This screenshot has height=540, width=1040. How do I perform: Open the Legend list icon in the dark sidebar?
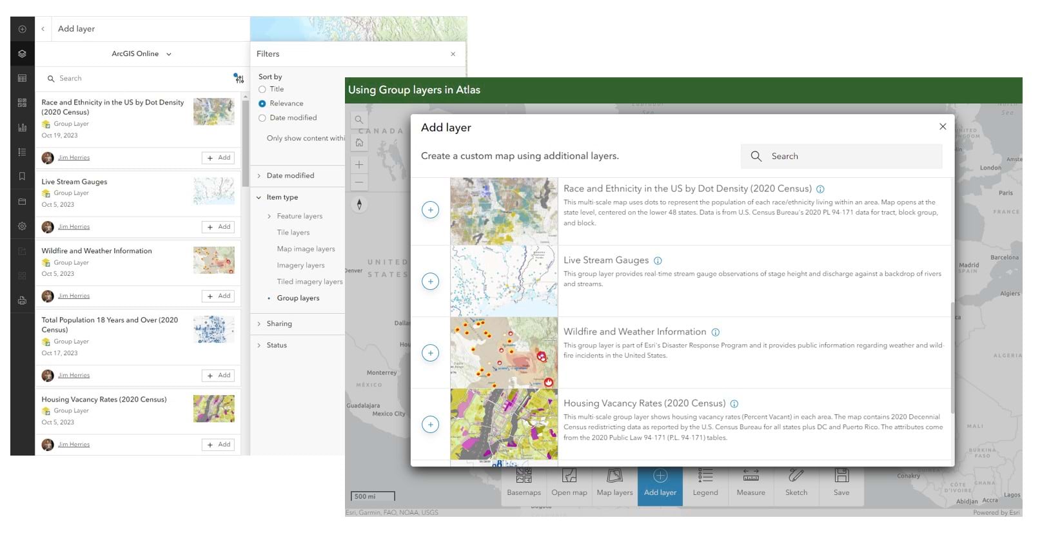22,152
